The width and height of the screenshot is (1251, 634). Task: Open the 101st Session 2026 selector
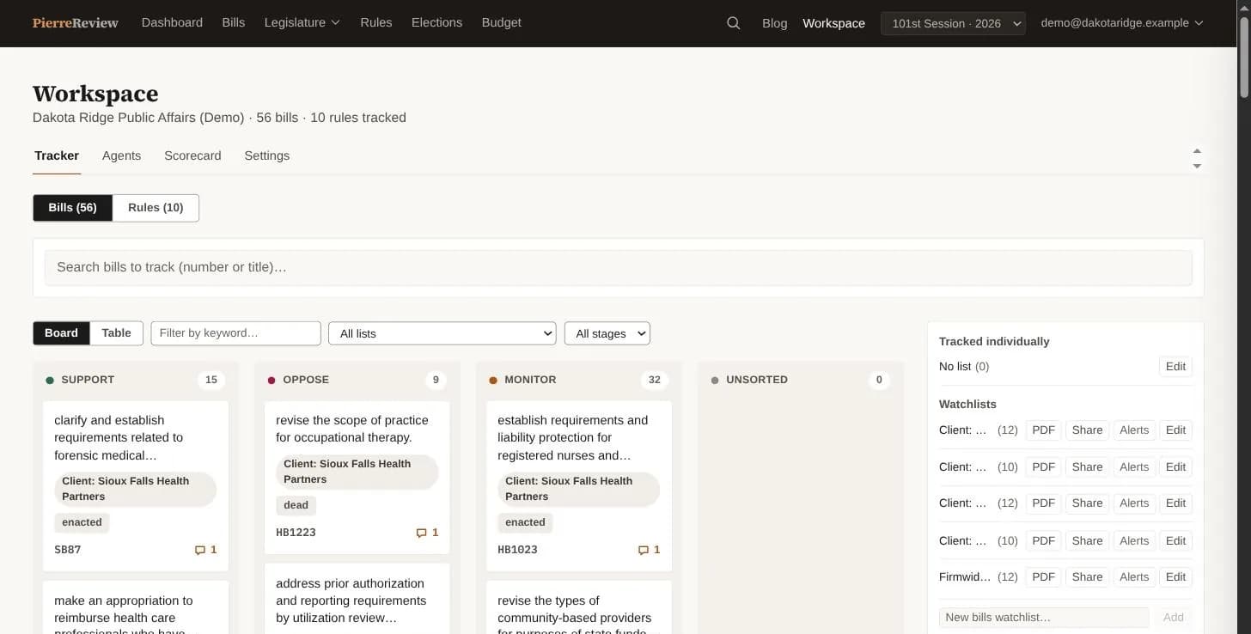tap(953, 23)
